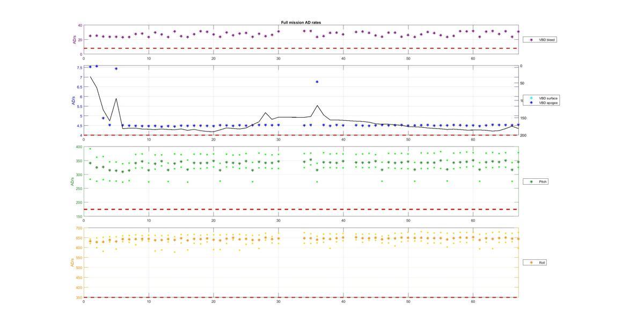644x334 pixels.
Task: Click the red dashed threshold line in Pitch plot
Action: tap(301, 209)
